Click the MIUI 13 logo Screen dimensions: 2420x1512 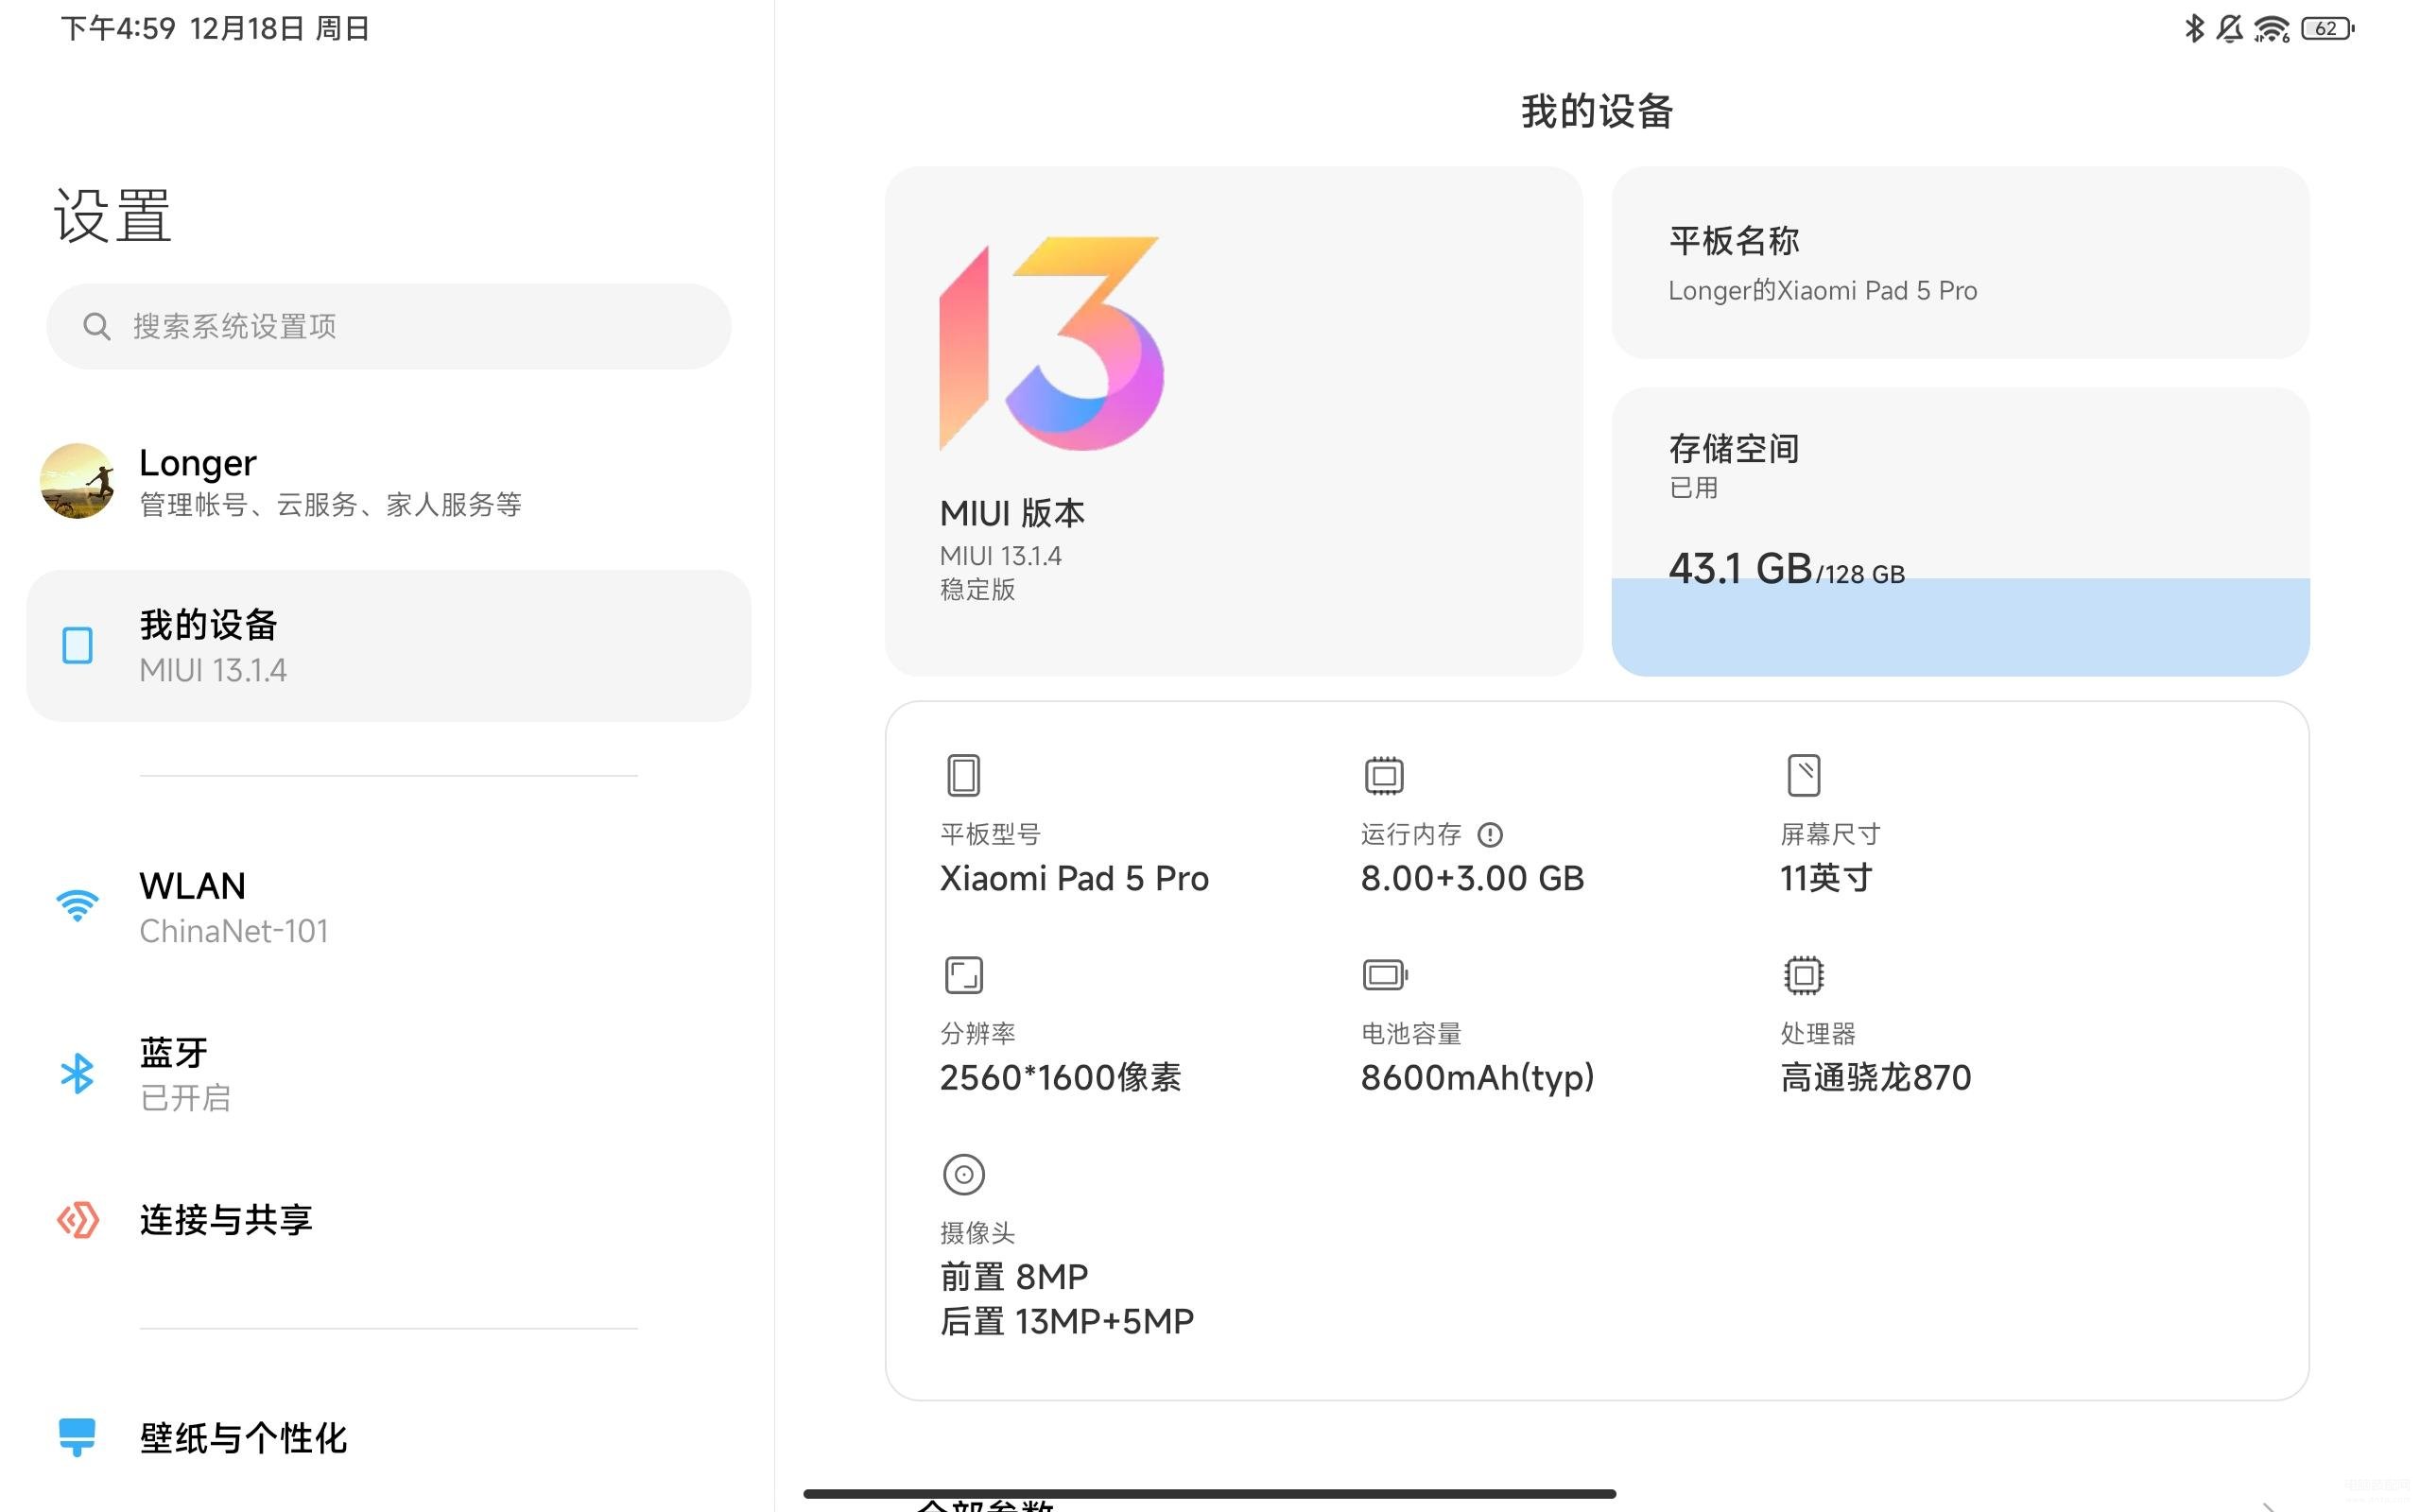click(x=1051, y=343)
